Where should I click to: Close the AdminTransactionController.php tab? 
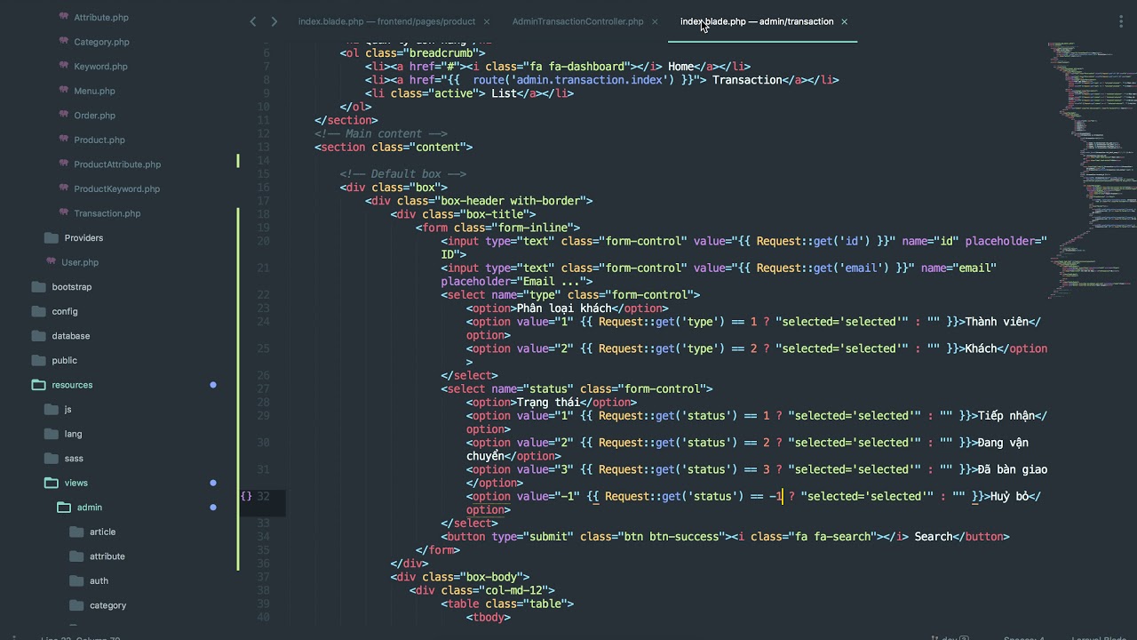click(656, 21)
